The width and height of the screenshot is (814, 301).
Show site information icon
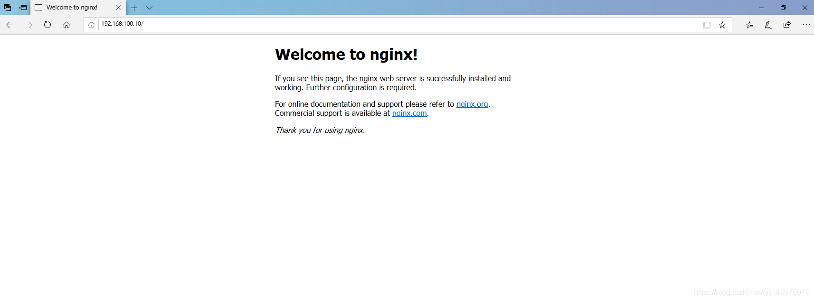point(91,25)
